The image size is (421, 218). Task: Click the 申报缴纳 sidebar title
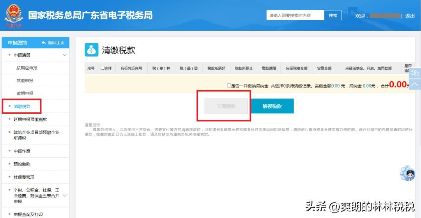click(x=17, y=43)
